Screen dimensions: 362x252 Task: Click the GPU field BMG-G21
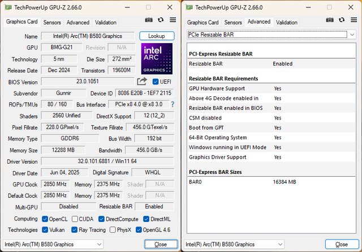(62, 48)
